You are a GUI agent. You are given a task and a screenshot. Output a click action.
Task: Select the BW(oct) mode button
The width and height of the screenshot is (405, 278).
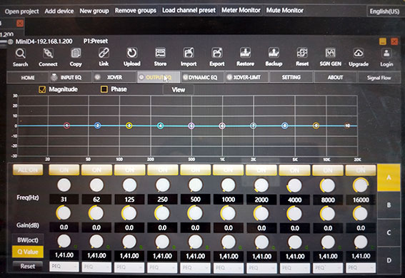(28, 240)
